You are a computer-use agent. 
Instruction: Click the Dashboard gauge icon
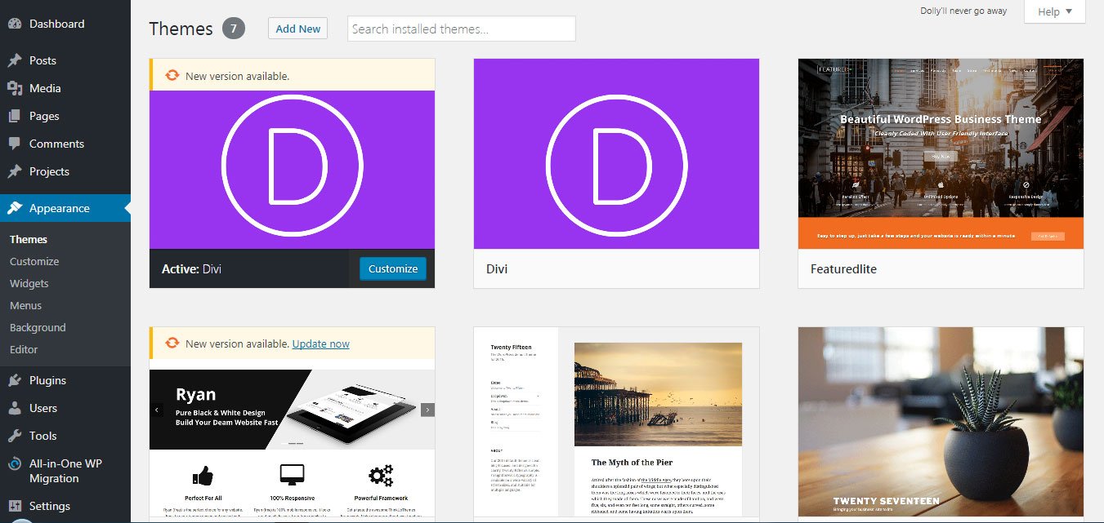(15, 24)
